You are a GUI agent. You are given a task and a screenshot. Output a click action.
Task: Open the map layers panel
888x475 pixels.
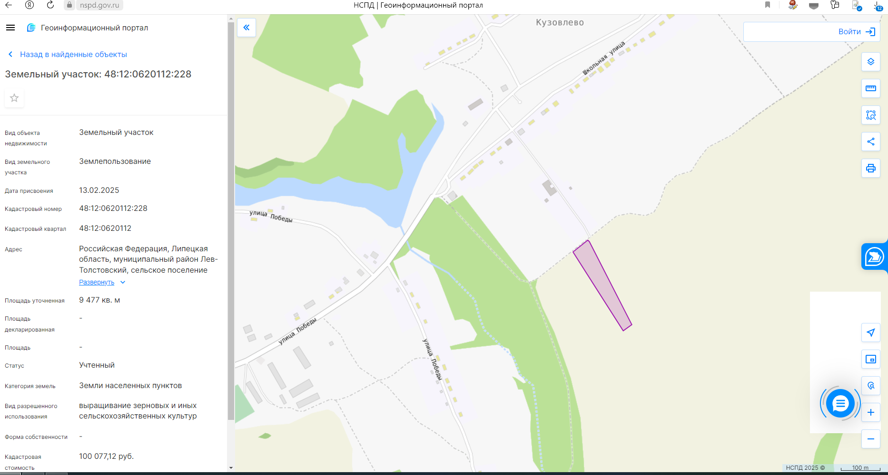tap(870, 62)
